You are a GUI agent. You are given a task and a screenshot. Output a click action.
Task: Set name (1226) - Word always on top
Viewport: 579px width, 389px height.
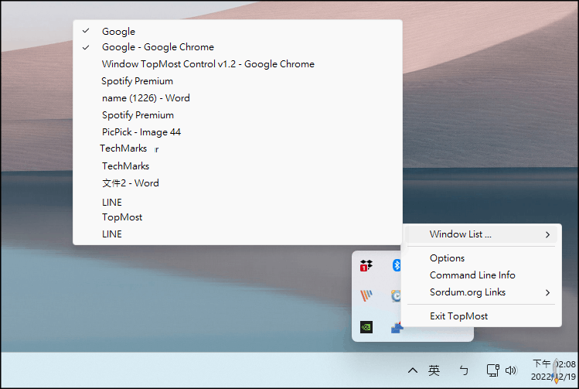[x=145, y=98]
